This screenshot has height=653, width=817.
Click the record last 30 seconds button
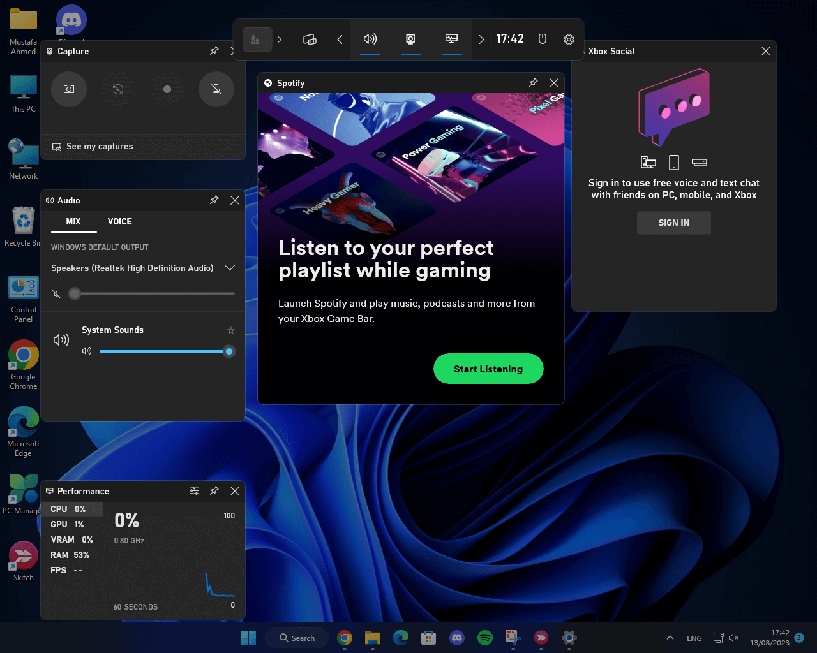(118, 89)
